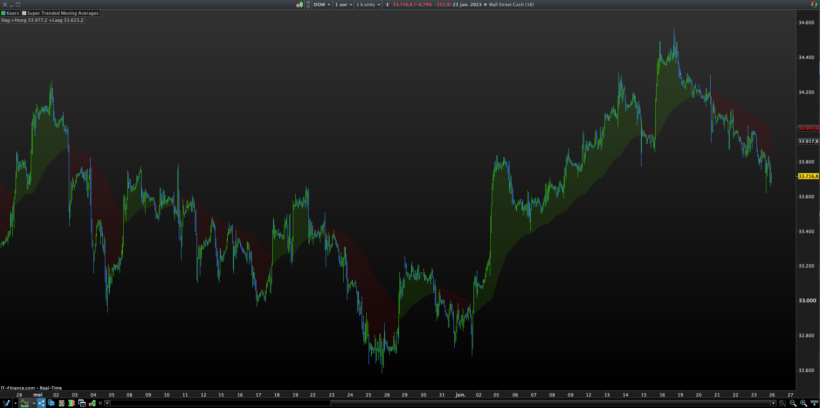Screen dimensions: 820x408
Task: Open the chart trading settings wrench icon
Action: tap(92, 403)
